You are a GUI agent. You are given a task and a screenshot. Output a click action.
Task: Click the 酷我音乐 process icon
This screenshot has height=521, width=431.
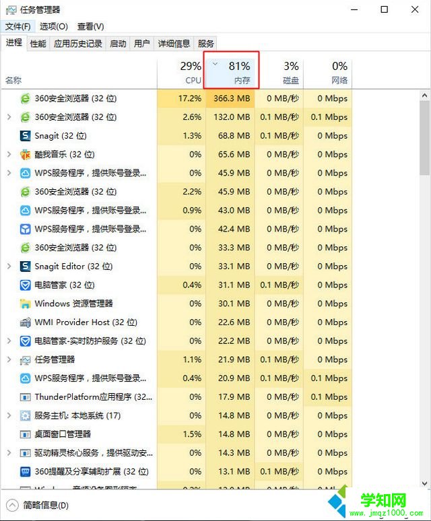click(26, 154)
